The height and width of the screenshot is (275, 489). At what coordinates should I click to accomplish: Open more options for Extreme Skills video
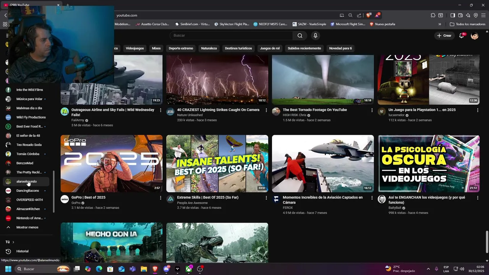coord(266,198)
